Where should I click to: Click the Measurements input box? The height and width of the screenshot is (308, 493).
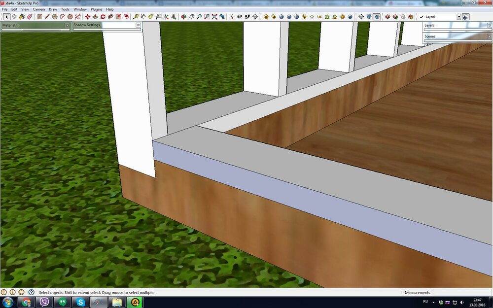click(462, 293)
